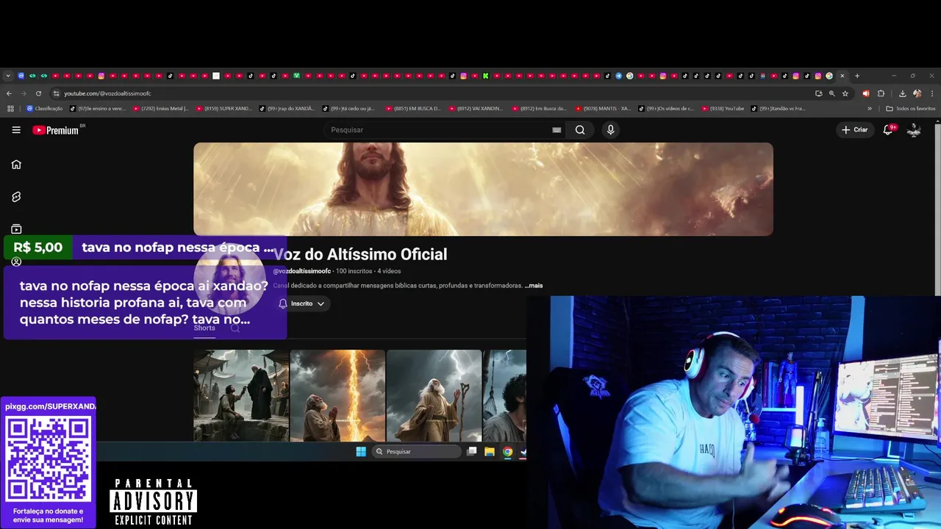The image size is (941, 529).
Task: Click the Windows taskbar Pesquisar search box
Action: [416, 452]
